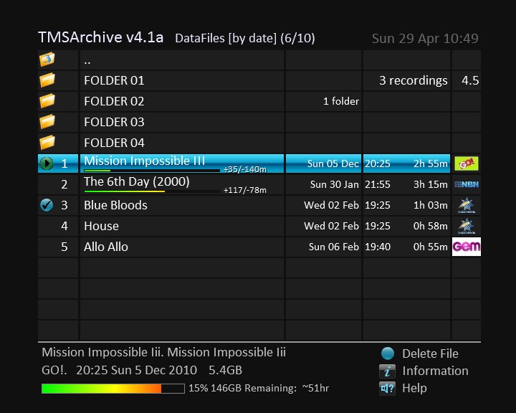Go up to parent folder (..)
Viewport: 516px width, 413px height.
(87, 60)
